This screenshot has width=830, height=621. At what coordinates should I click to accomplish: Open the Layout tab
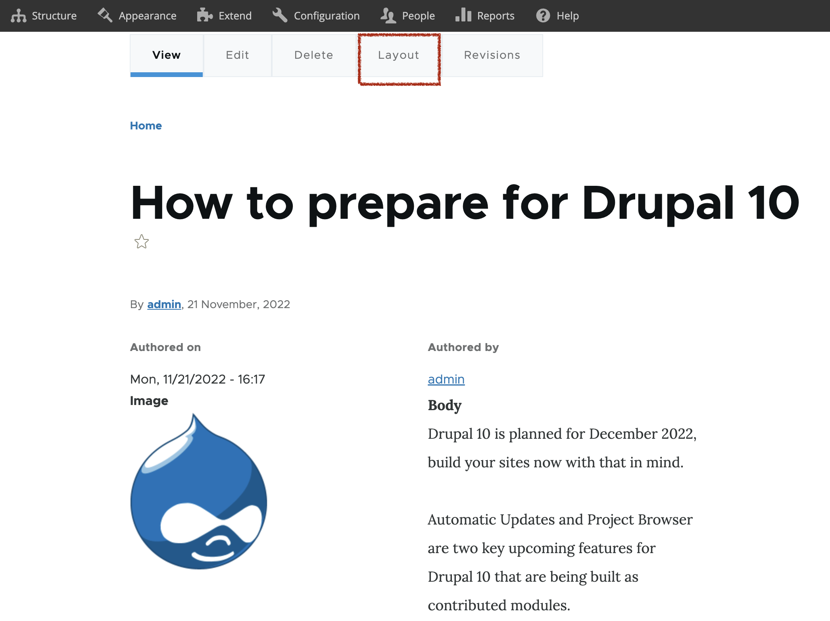point(399,55)
